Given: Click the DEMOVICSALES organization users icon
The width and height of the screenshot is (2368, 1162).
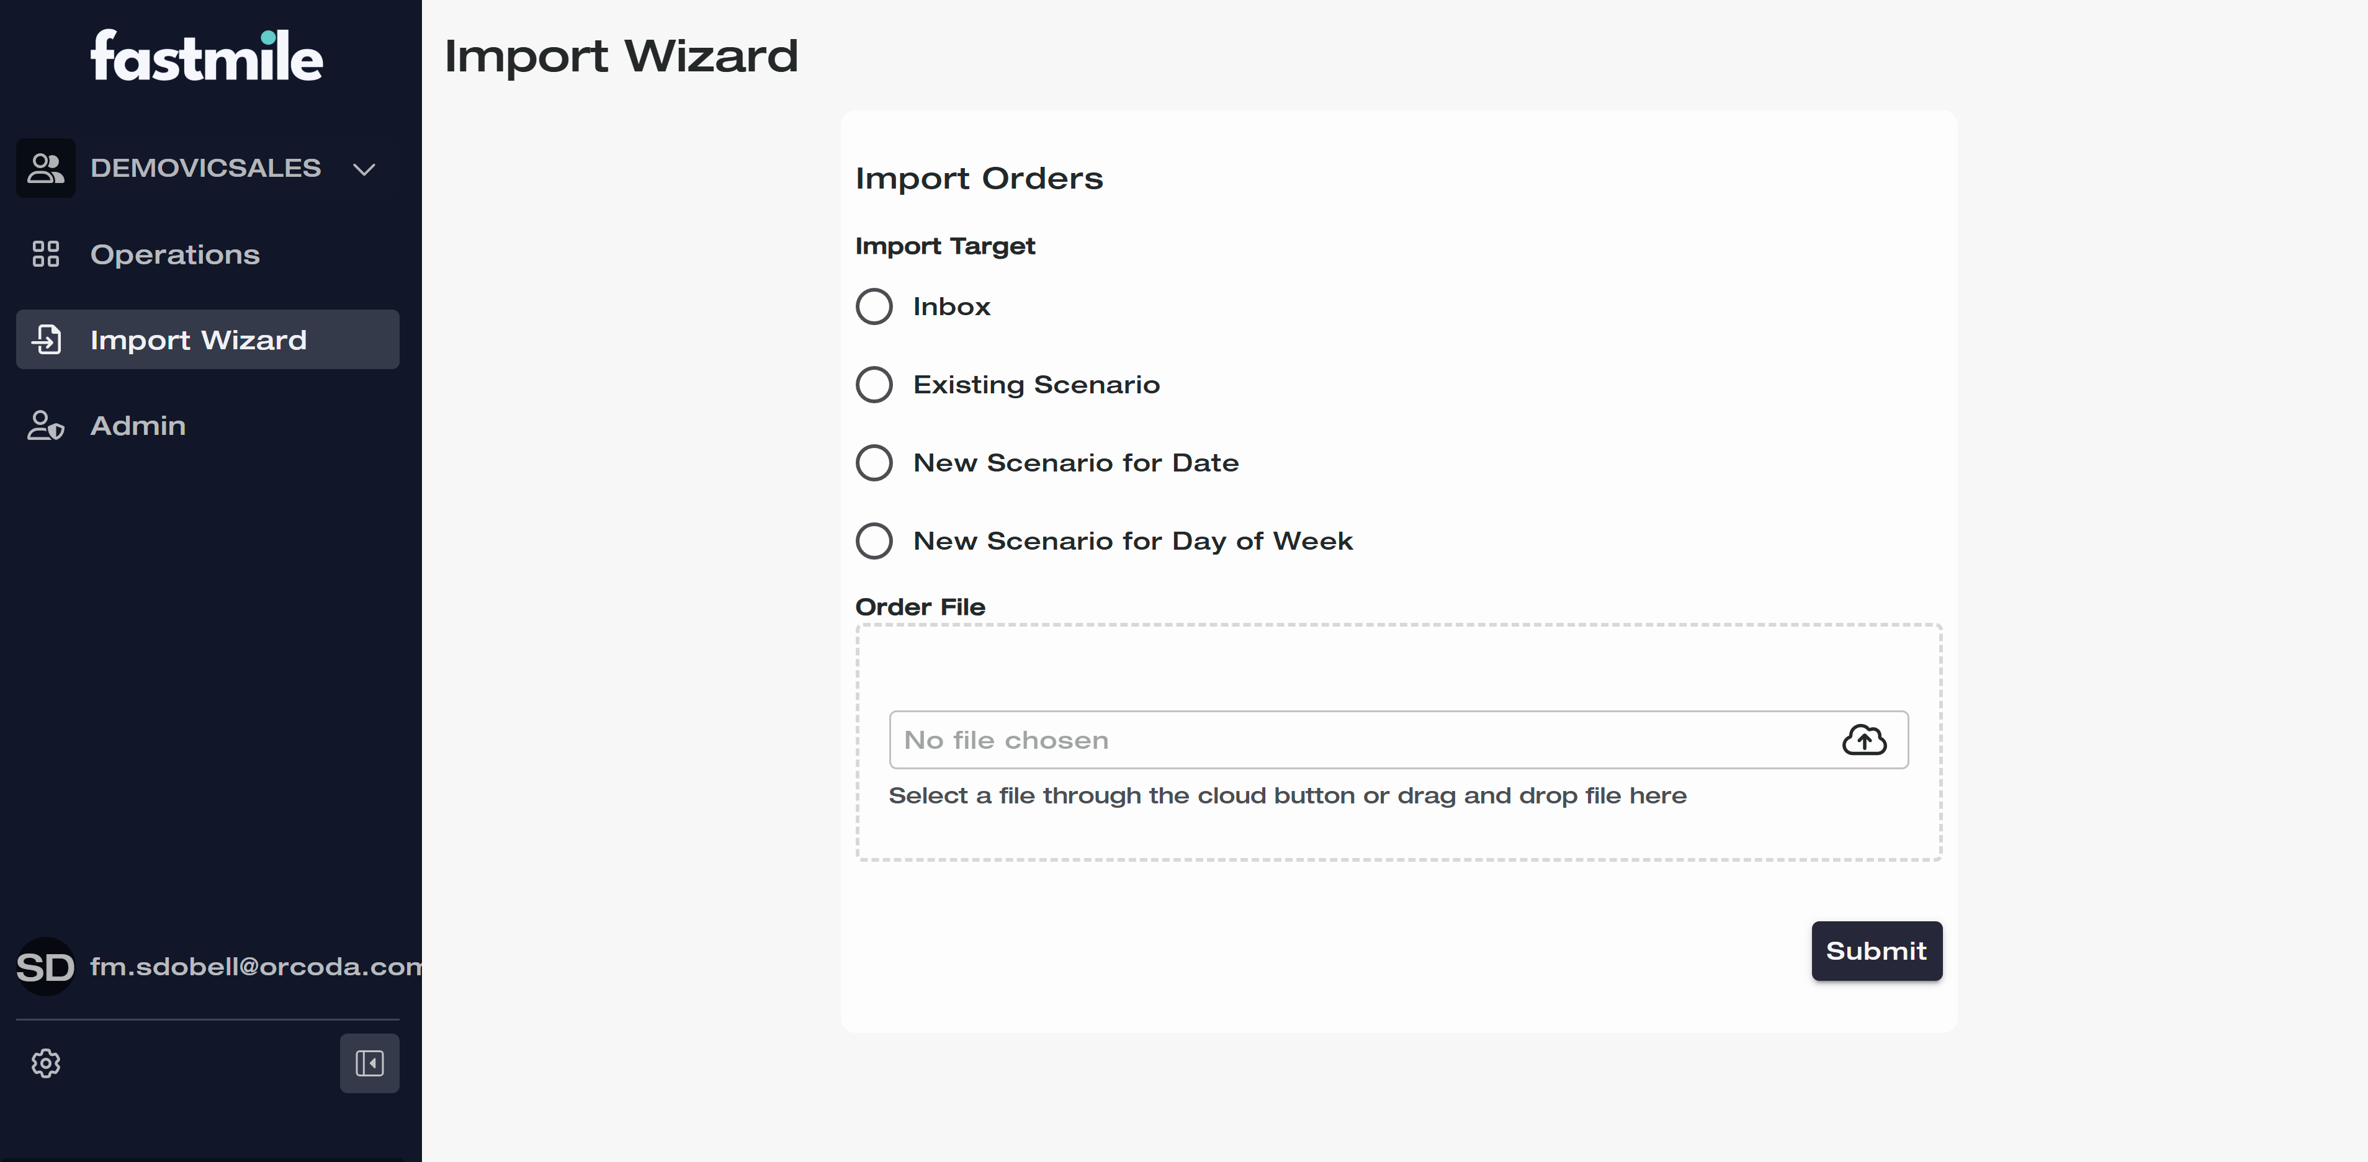Looking at the screenshot, I should tap(45, 168).
